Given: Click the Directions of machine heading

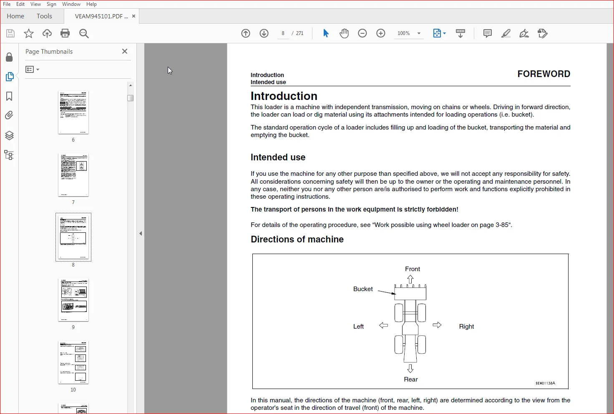Looking at the screenshot, I should [297, 239].
